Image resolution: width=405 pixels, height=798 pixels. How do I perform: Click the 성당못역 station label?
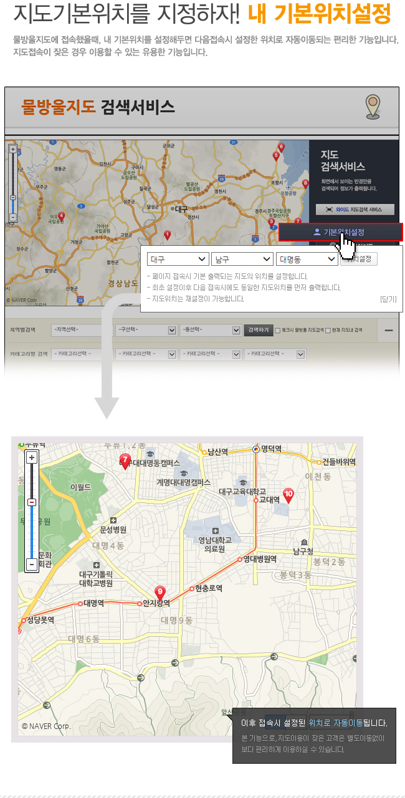tap(40, 620)
